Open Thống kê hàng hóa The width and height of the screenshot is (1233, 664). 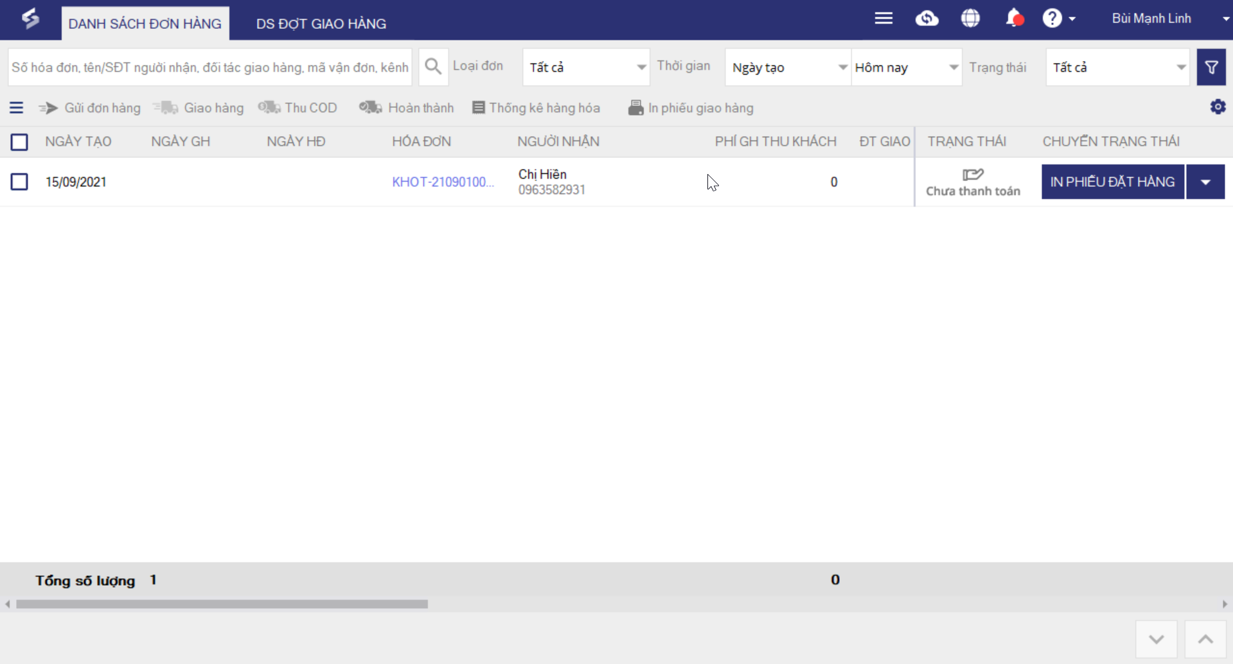[x=536, y=108]
